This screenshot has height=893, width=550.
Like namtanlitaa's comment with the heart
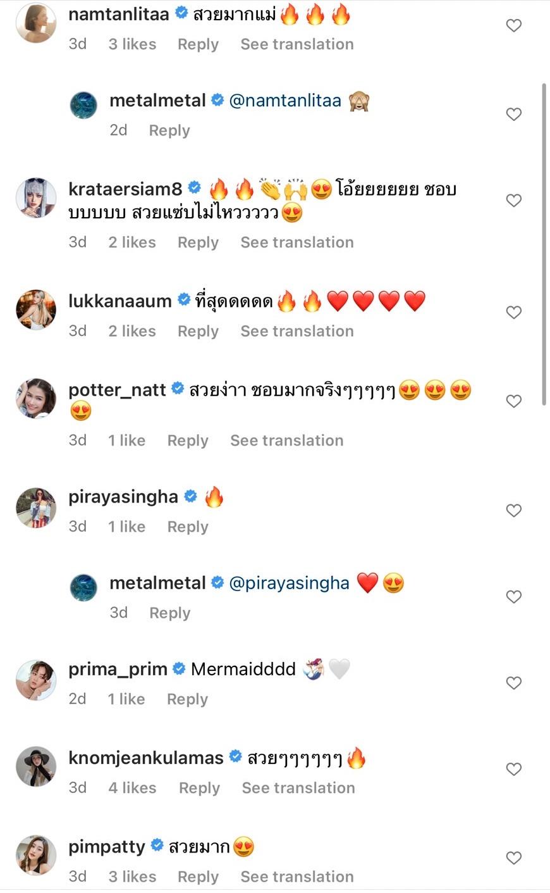click(514, 26)
